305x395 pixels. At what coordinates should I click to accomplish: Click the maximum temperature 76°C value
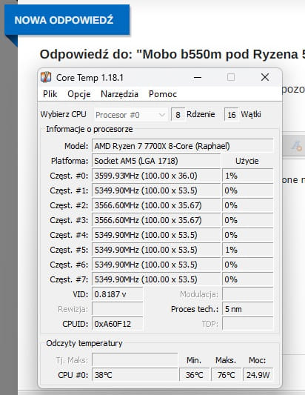[x=226, y=375]
